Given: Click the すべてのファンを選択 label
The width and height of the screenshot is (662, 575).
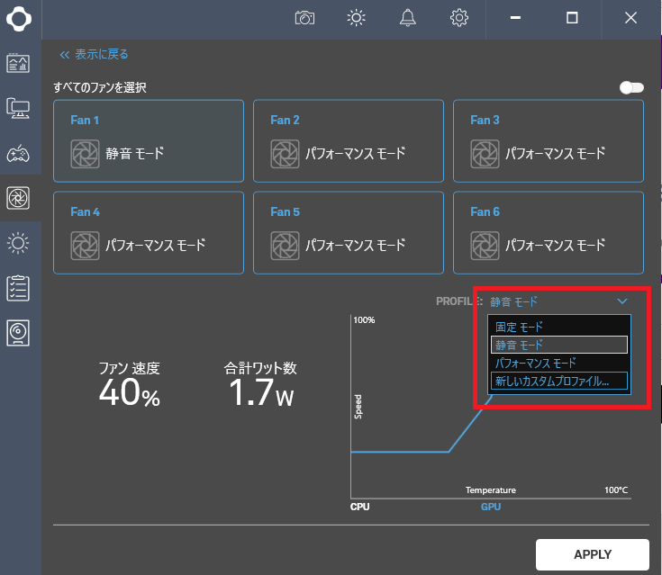Looking at the screenshot, I should click(x=100, y=88).
